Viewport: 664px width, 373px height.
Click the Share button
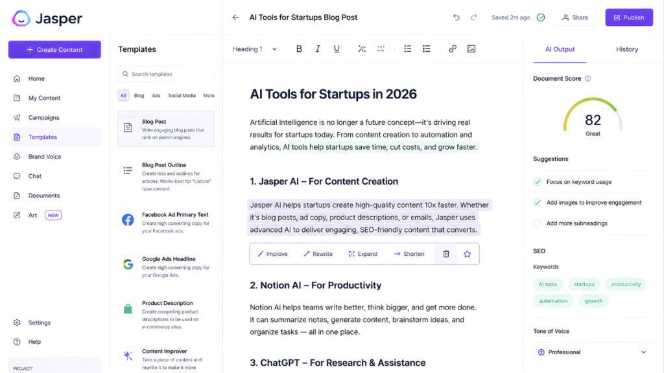pos(576,17)
